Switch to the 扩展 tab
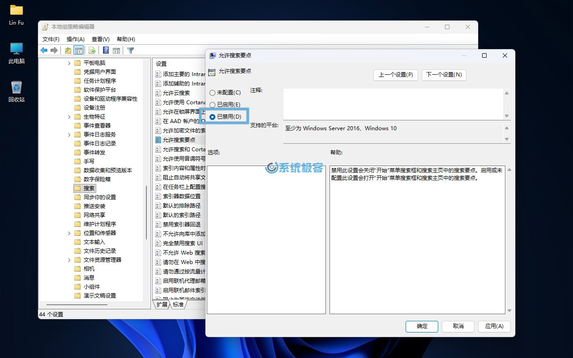This screenshot has width=573, height=358. pos(161,304)
